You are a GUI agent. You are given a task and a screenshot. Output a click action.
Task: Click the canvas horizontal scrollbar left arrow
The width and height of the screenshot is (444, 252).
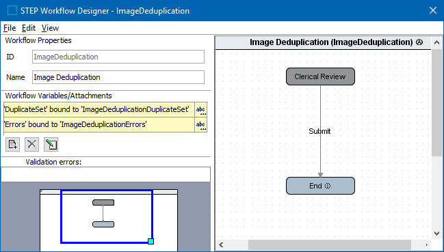pyautogui.click(x=221, y=244)
